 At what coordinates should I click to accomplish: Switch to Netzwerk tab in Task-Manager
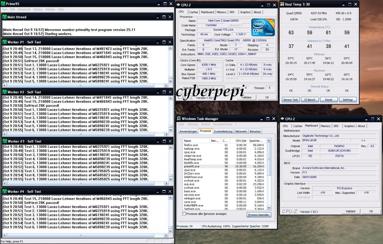coord(241,131)
